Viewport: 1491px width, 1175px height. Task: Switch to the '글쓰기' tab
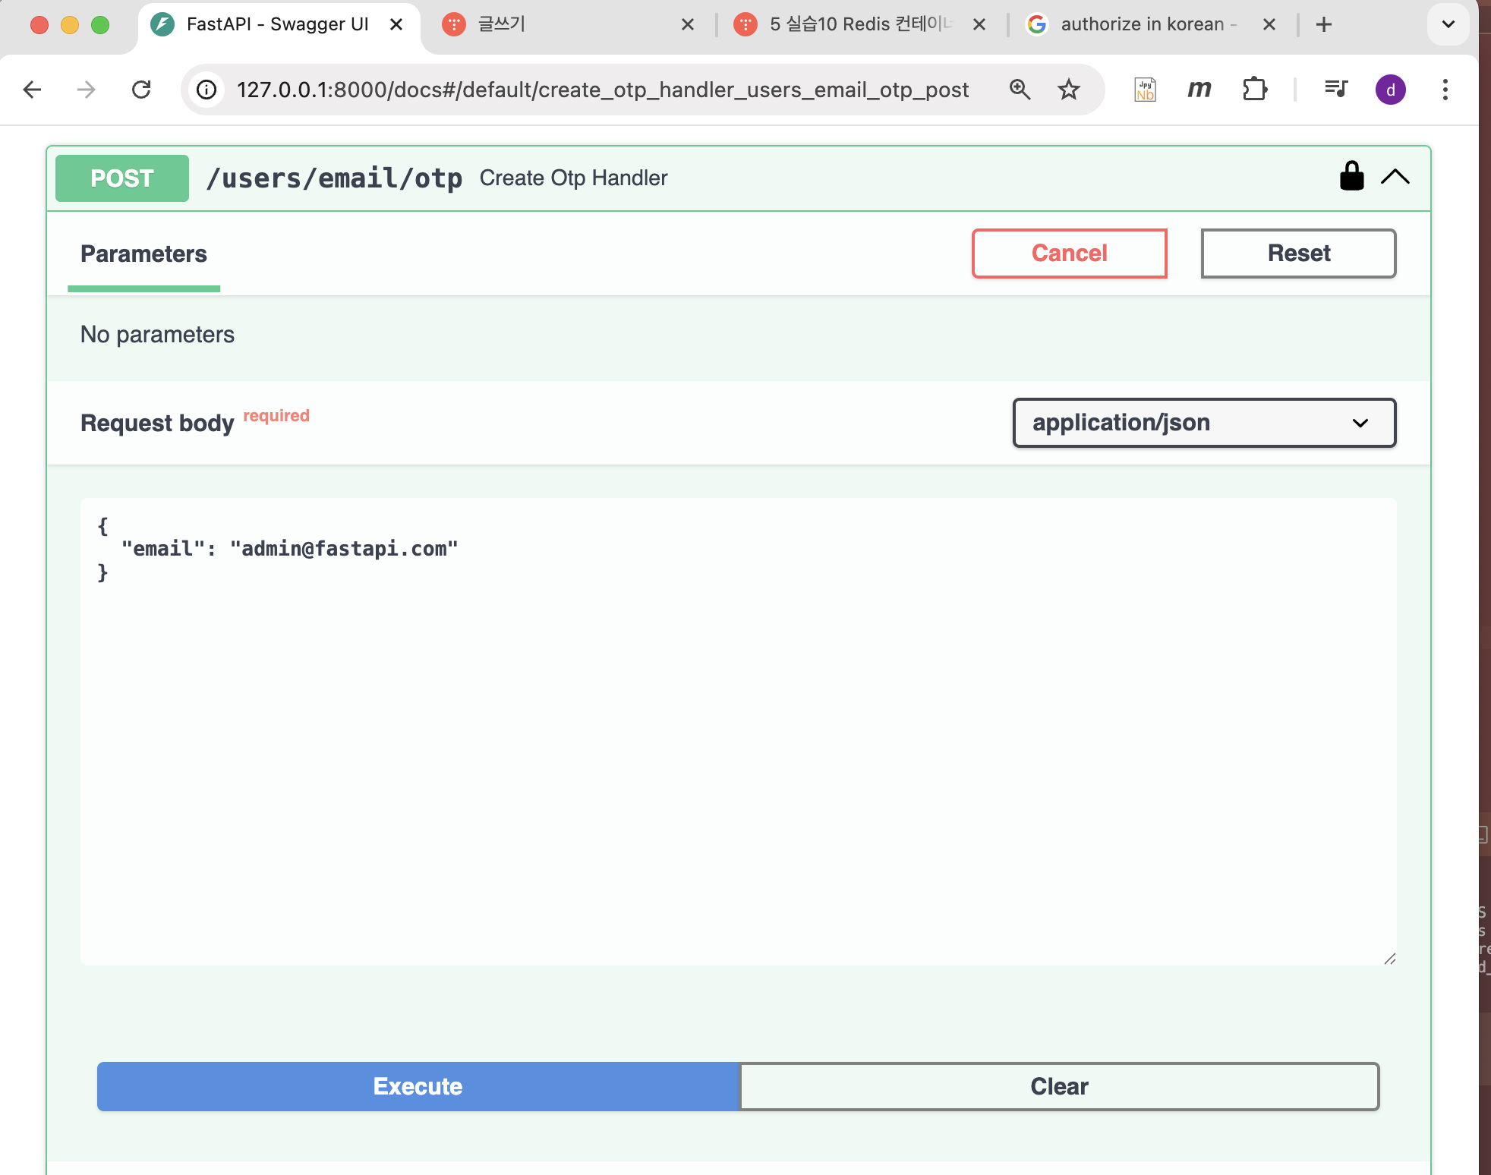click(x=562, y=24)
